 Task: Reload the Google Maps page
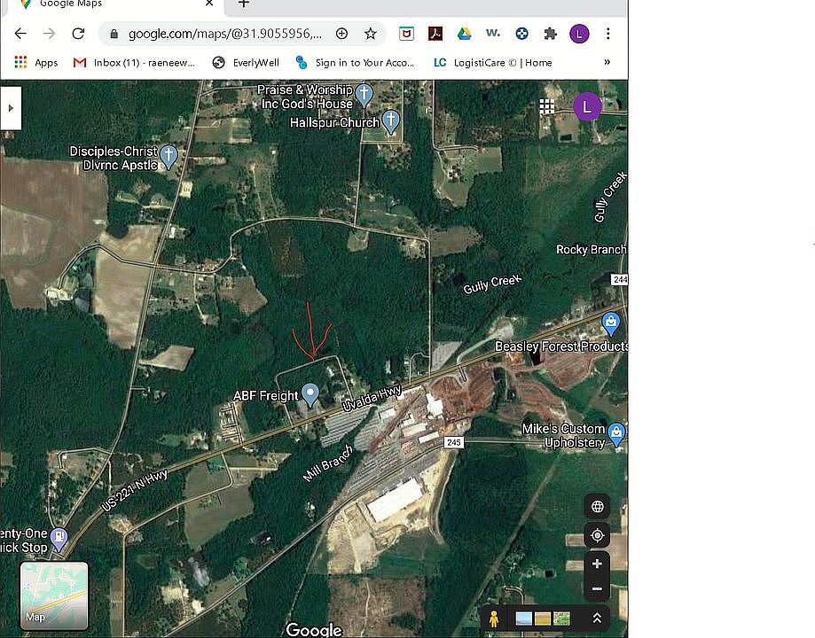pos(79,34)
